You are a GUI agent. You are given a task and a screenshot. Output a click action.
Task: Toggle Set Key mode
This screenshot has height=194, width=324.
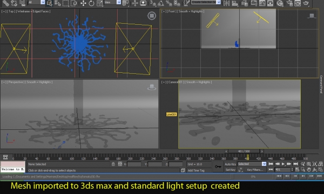[230, 170]
